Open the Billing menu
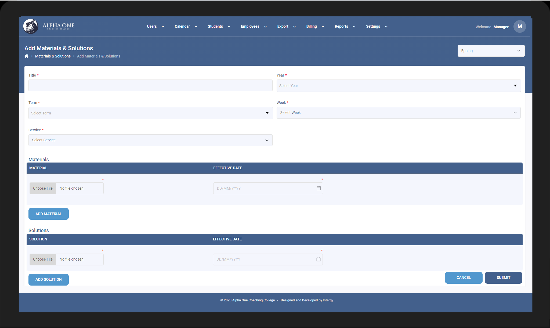The image size is (550, 328). (x=315, y=26)
